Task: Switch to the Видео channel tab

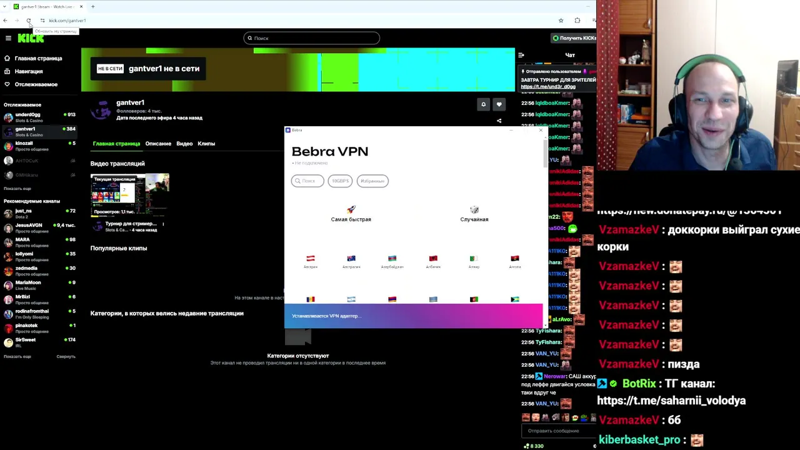Action: pos(184,144)
